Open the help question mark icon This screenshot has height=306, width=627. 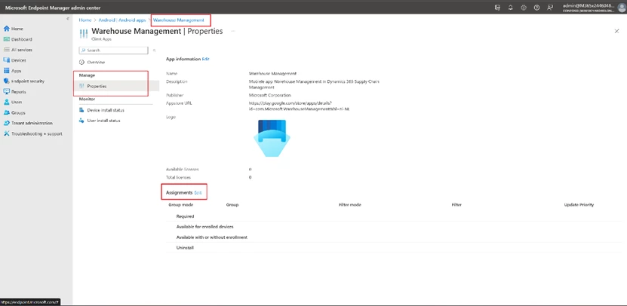pos(536,8)
